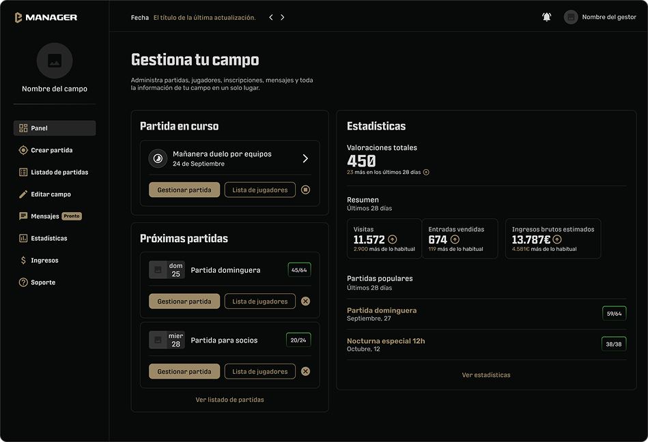Viewport: 648px width, 442px height.
Task: Go to previous date with left chevron
Action: [271, 17]
